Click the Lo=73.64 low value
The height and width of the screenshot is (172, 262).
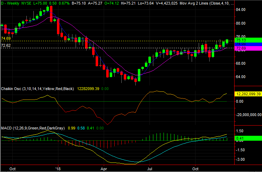pos(146,3)
